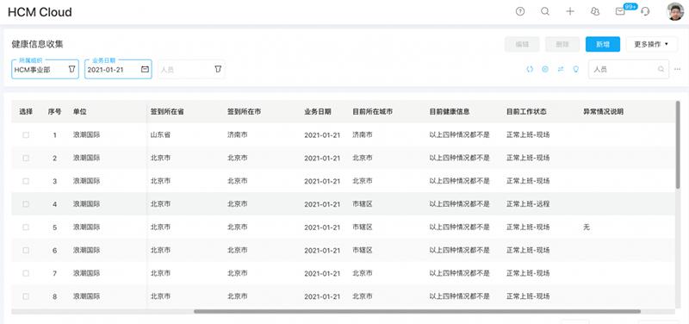Click filter icon in 人员 filter field
Image resolution: width=689 pixels, height=324 pixels.
[218, 70]
